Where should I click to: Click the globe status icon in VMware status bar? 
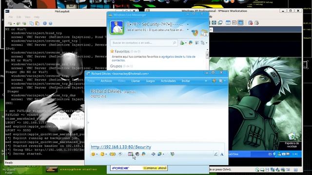click(257, 170)
